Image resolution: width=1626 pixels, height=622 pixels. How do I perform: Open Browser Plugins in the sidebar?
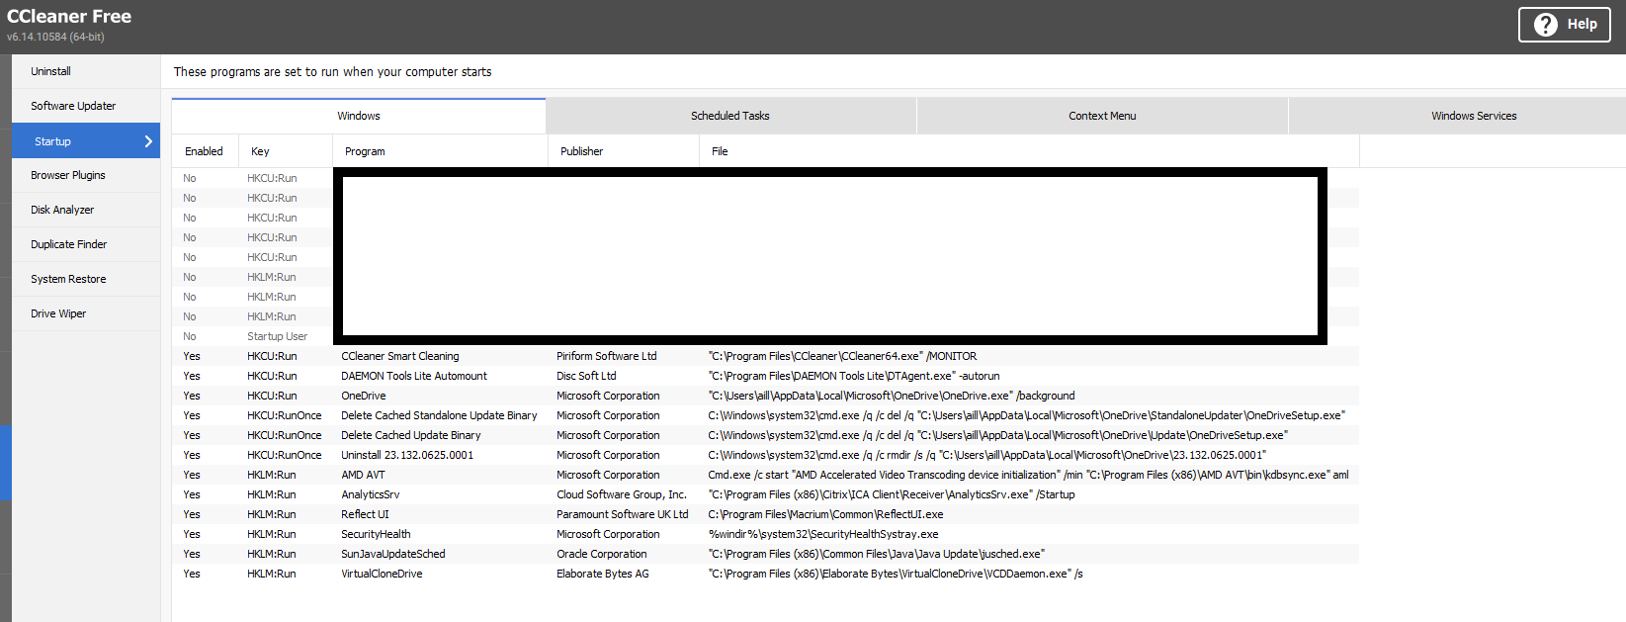[86, 175]
